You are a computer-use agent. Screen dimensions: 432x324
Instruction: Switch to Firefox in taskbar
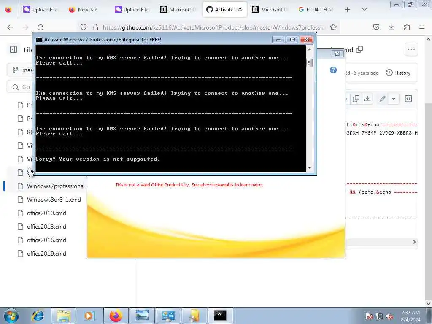point(116,316)
